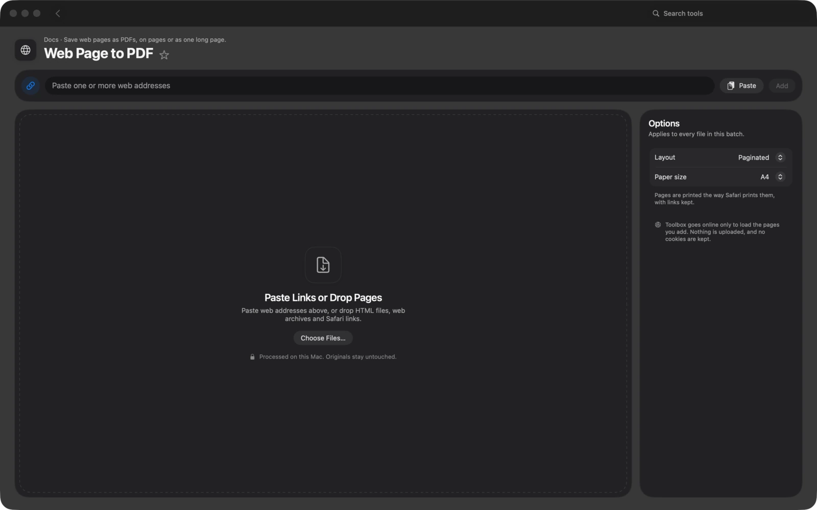The width and height of the screenshot is (817, 510).
Task: Open the Paper size A4 dropdown
Action: coord(772,177)
